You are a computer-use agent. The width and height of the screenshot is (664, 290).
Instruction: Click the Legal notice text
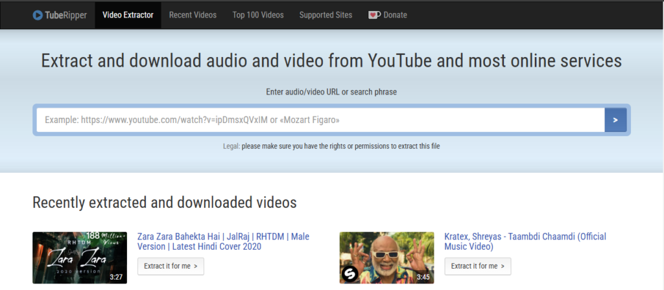(331, 147)
